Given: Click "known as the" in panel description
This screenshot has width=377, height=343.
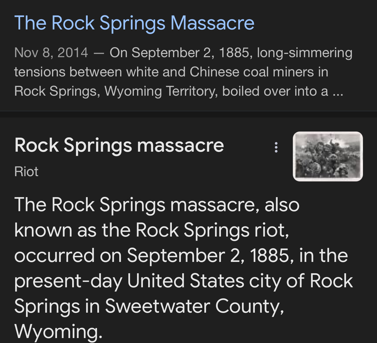Looking at the screenshot, I should pos(72,230).
